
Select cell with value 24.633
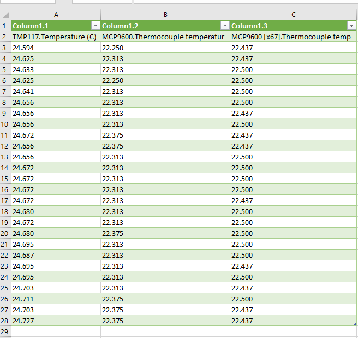[x=56, y=70]
